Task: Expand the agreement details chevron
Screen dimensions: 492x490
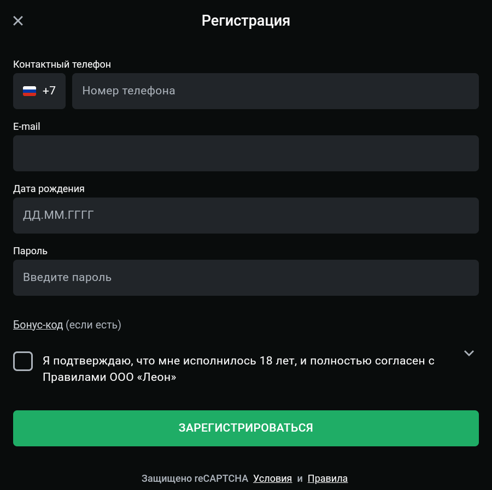Action: [468, 353]
